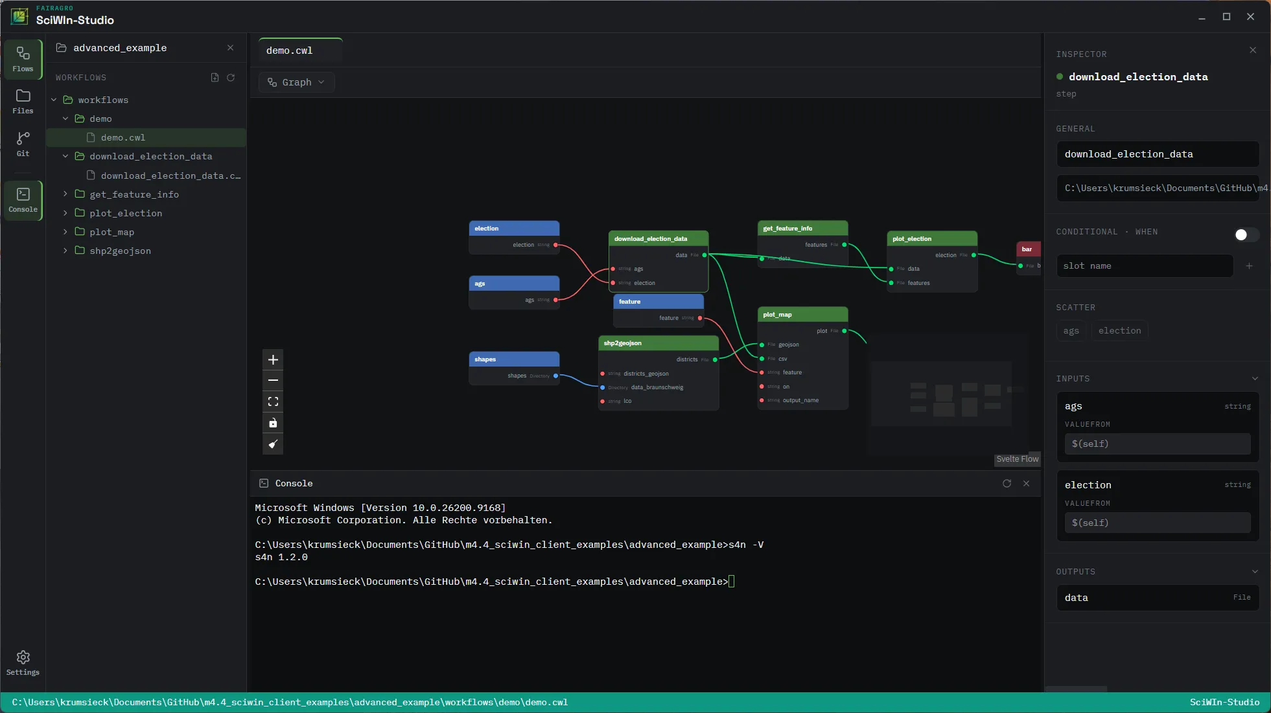The image size is (1271, 713).
Task: Add a conditional slot name
Action: 1249,266
